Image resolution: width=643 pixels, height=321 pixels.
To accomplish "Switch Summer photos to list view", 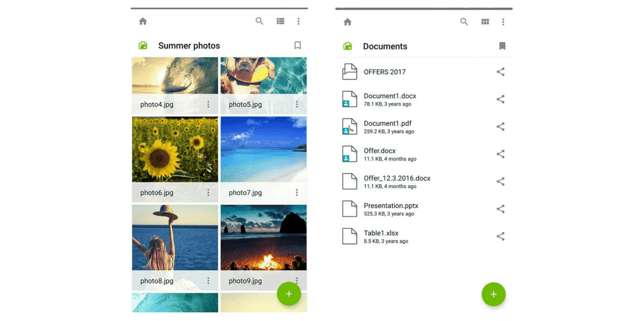I will point(281,21).
